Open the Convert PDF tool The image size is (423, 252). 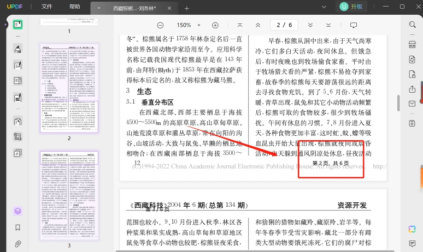point(412,59)
